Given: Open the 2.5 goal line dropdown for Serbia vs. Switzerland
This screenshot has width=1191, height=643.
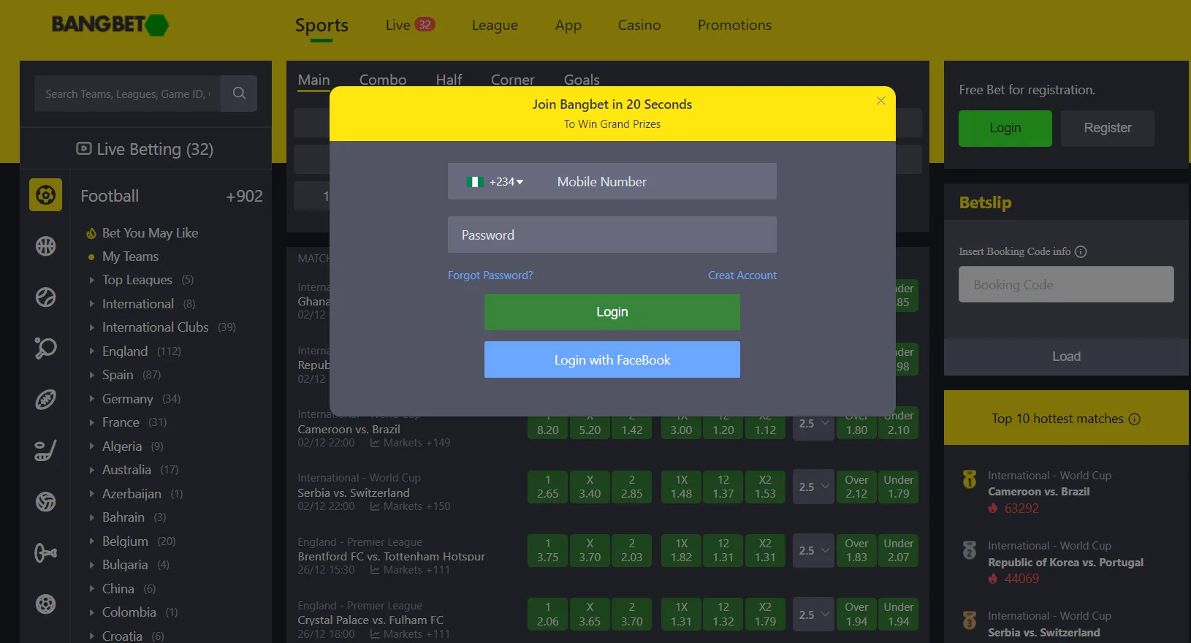Looking at the screenshot, I should 813,487.
